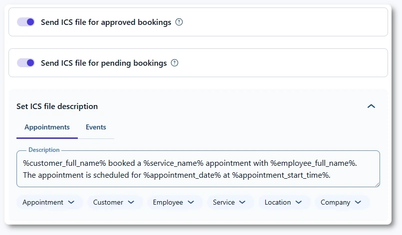Expand the Customer placeholder dropdown

coord(114,202)
